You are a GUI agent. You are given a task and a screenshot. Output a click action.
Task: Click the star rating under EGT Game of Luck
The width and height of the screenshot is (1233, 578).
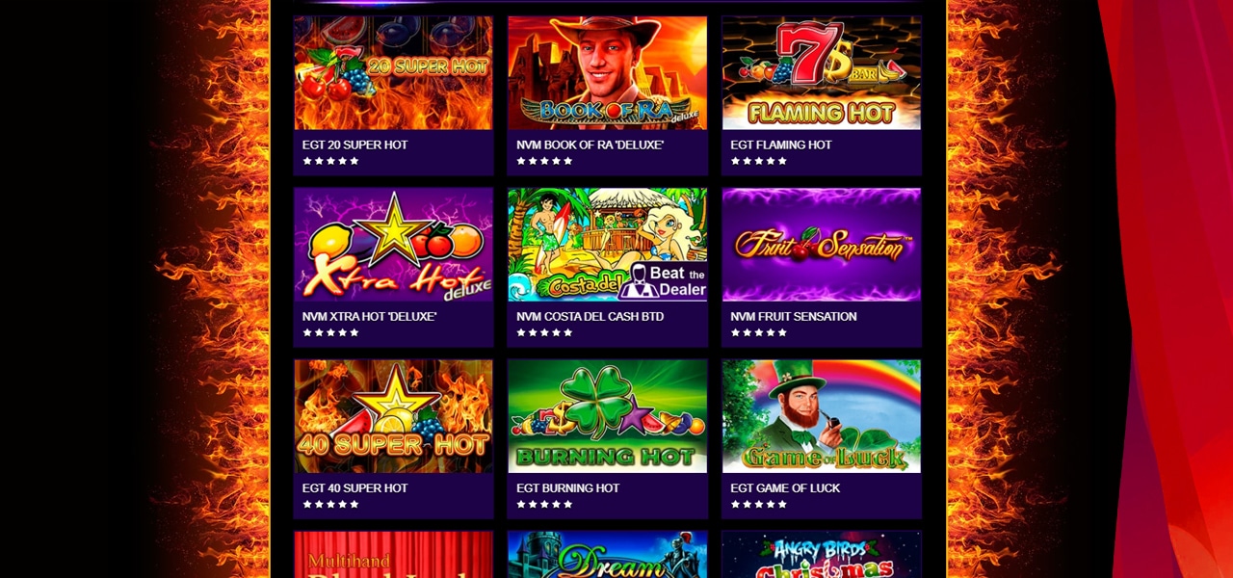(x=759, y=504)
